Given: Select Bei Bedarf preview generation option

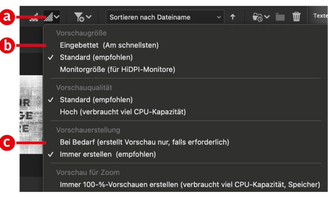Looking at the screenshot, I should pos(144,142).
